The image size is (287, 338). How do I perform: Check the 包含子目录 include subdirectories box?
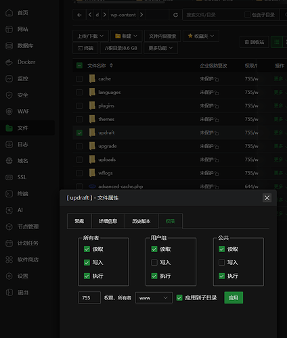[248, 15]
